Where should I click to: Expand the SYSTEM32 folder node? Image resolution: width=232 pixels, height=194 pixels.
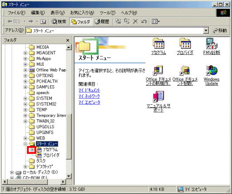tap(25, 104)
